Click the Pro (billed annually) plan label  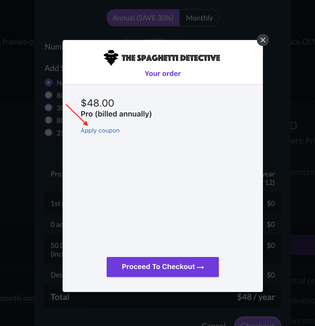tap(116, 114)
